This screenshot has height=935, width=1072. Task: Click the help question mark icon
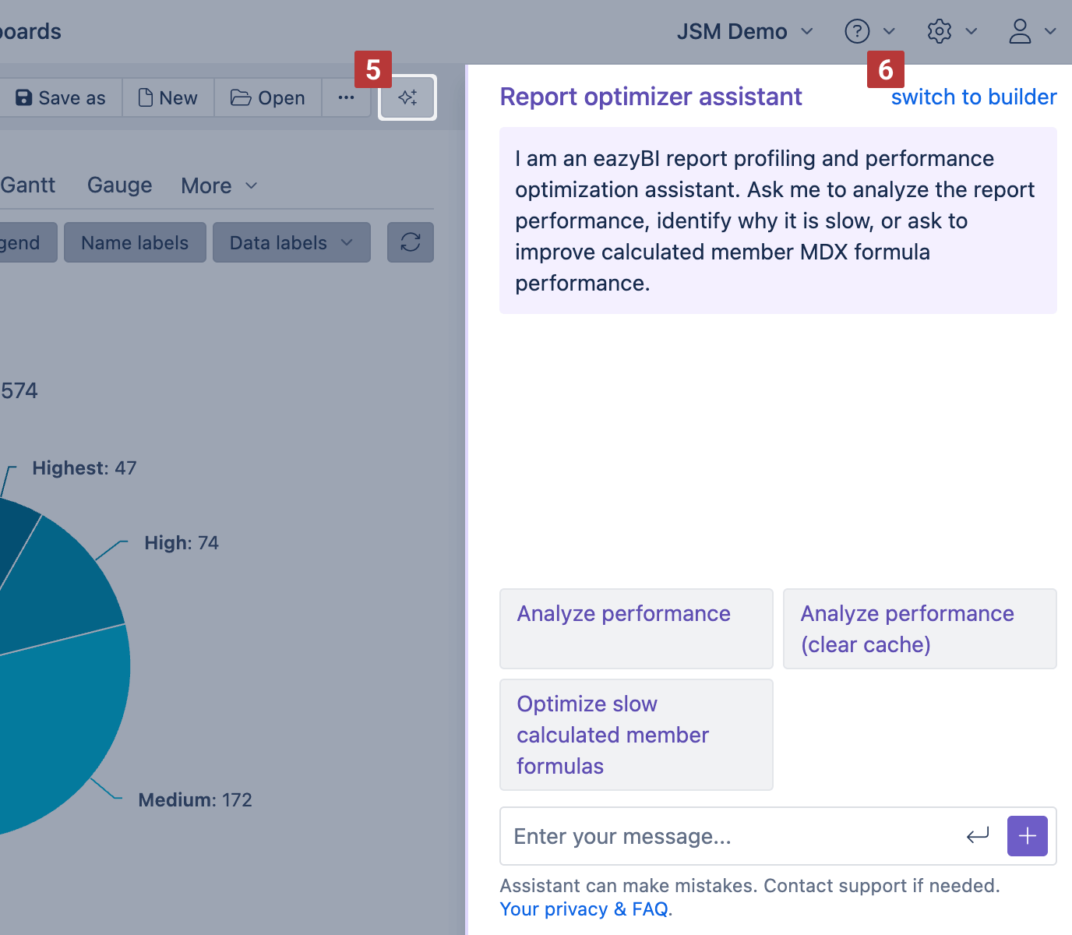[x=857, y=31]
